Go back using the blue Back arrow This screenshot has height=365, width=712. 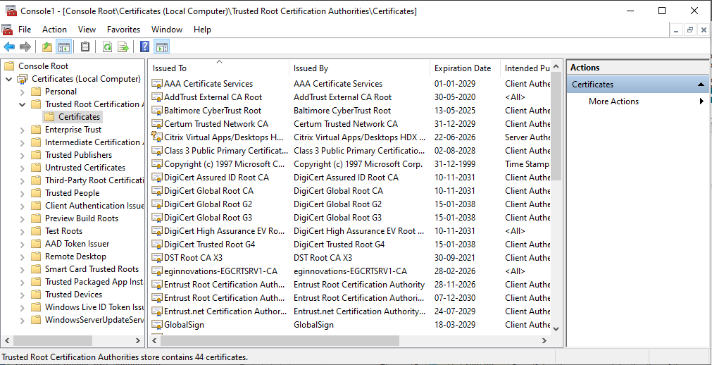pos(9,47)
